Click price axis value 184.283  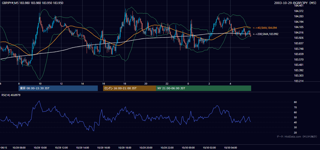pyautogui.click(x=299, y=16)
